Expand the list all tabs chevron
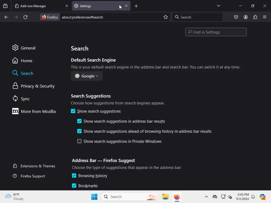271x203 pixels. [x=218, y=6]
